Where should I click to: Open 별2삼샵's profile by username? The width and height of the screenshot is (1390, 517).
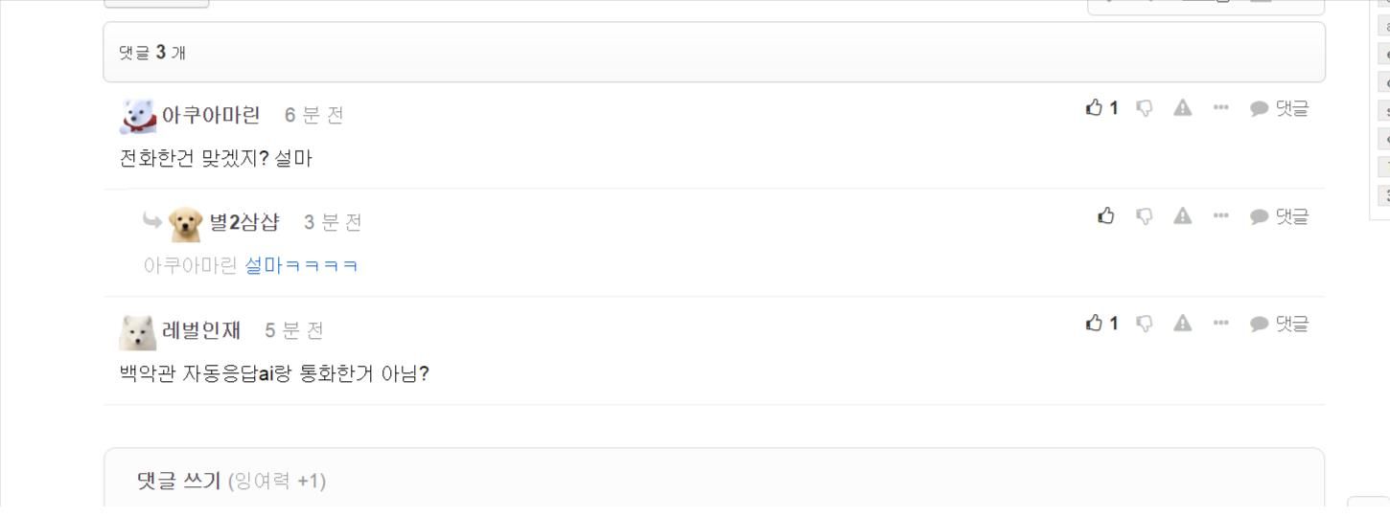tap(244, 222)
